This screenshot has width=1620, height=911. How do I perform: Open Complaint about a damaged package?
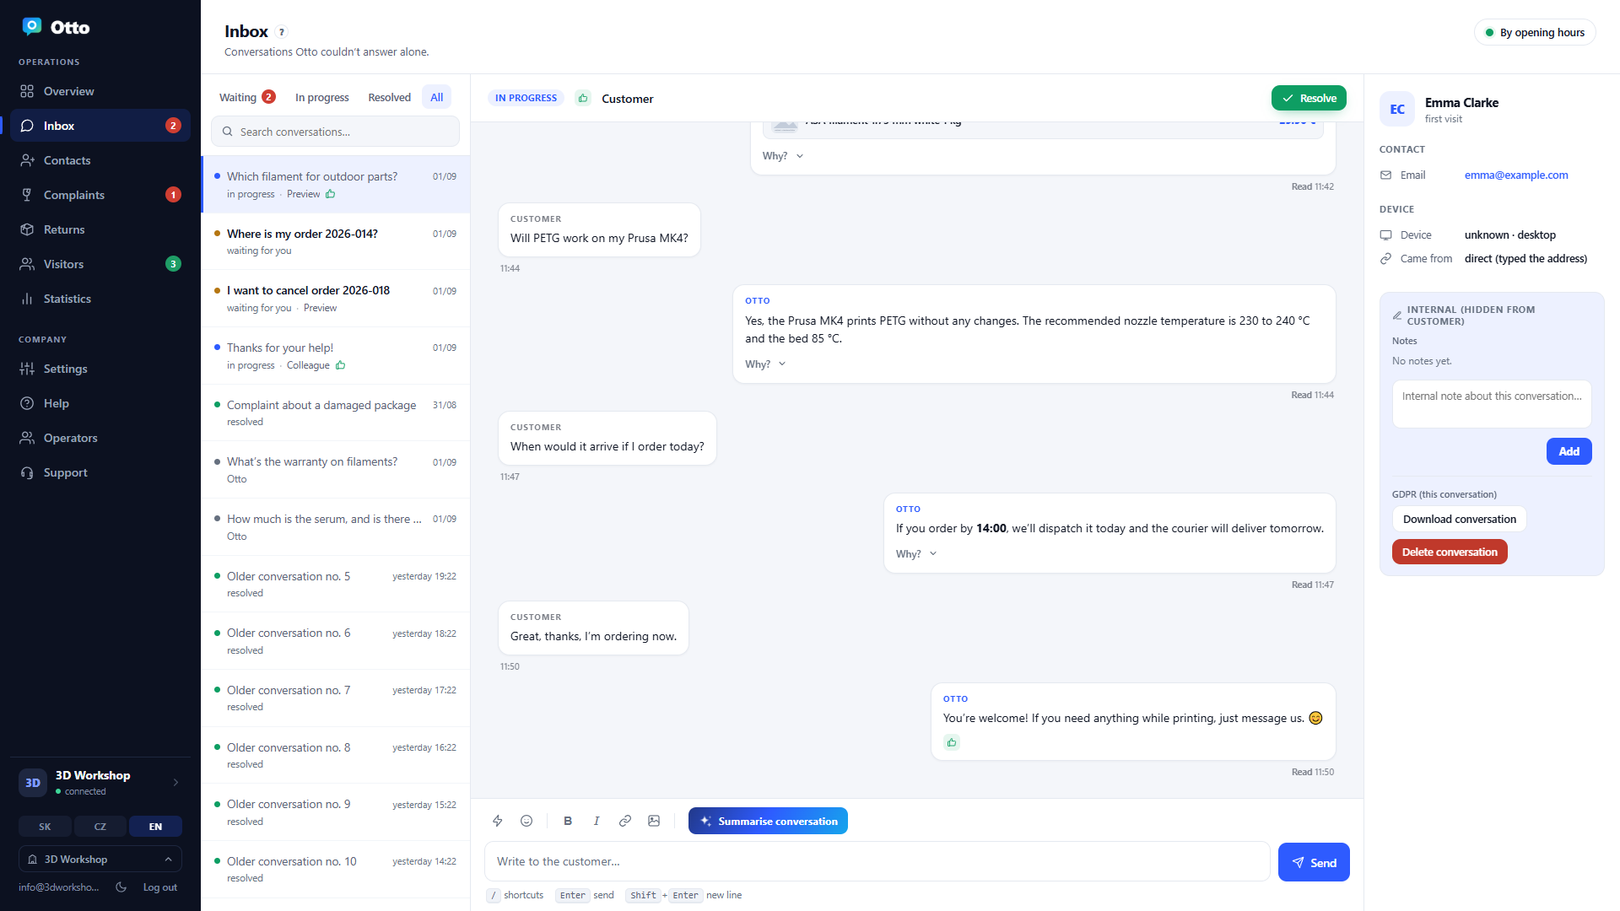click(x=335, y=412)
